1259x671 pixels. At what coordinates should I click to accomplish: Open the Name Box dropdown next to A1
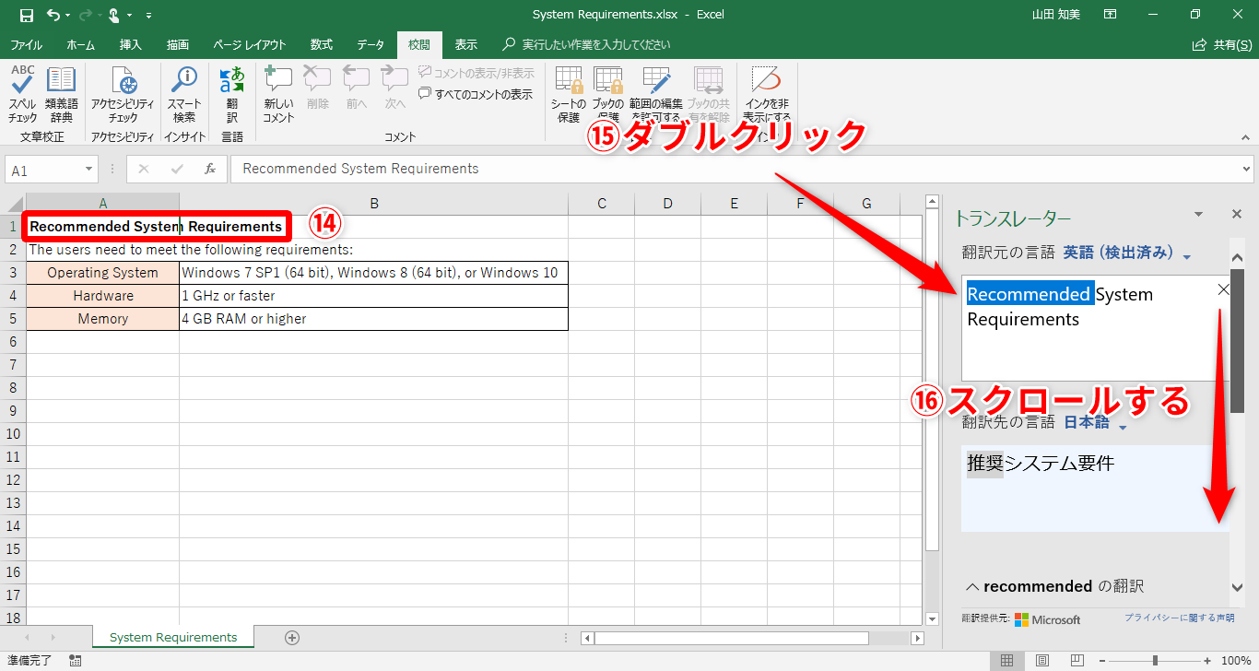click(x=89, y=170)
